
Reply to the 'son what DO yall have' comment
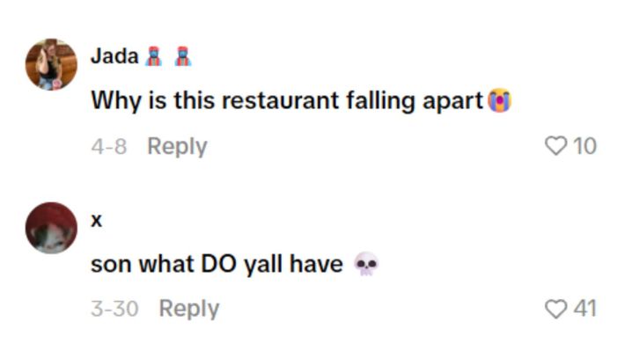tap(189, 309)
